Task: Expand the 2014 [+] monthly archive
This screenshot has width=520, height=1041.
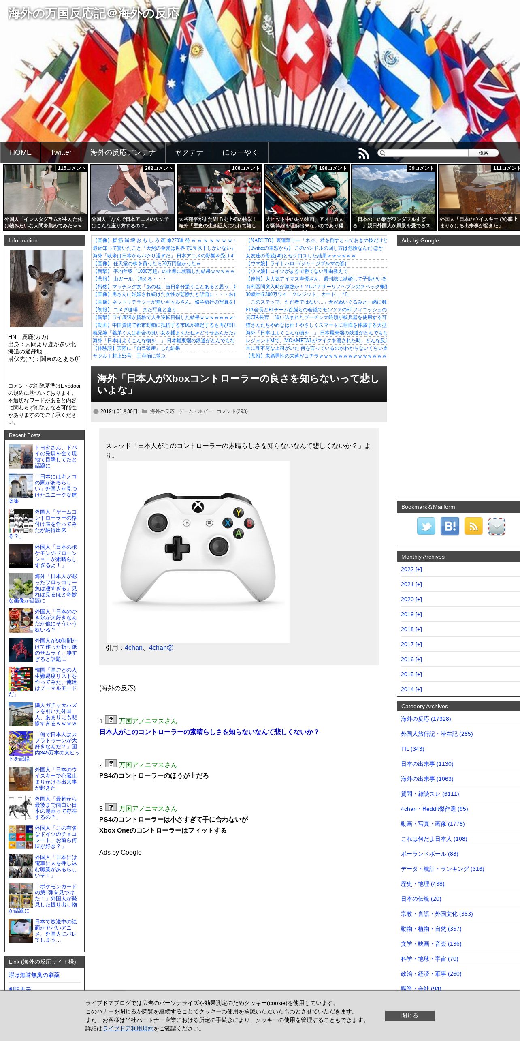Action: tap(411, 689)
